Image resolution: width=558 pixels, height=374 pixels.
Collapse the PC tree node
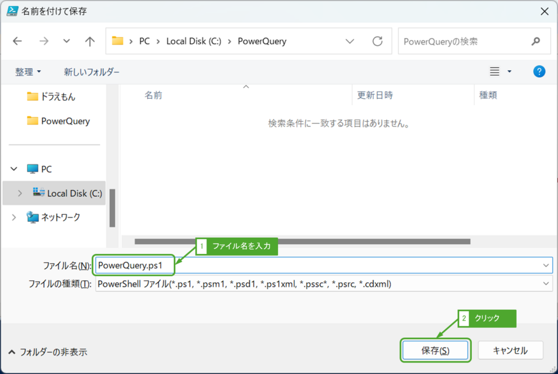(x=14, y=168)
